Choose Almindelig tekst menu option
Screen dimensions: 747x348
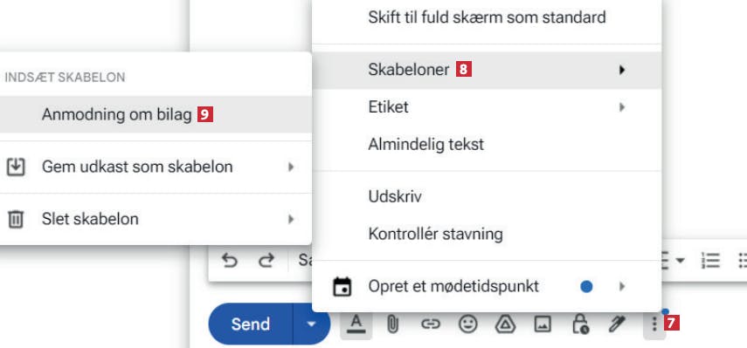click(487, 144)
